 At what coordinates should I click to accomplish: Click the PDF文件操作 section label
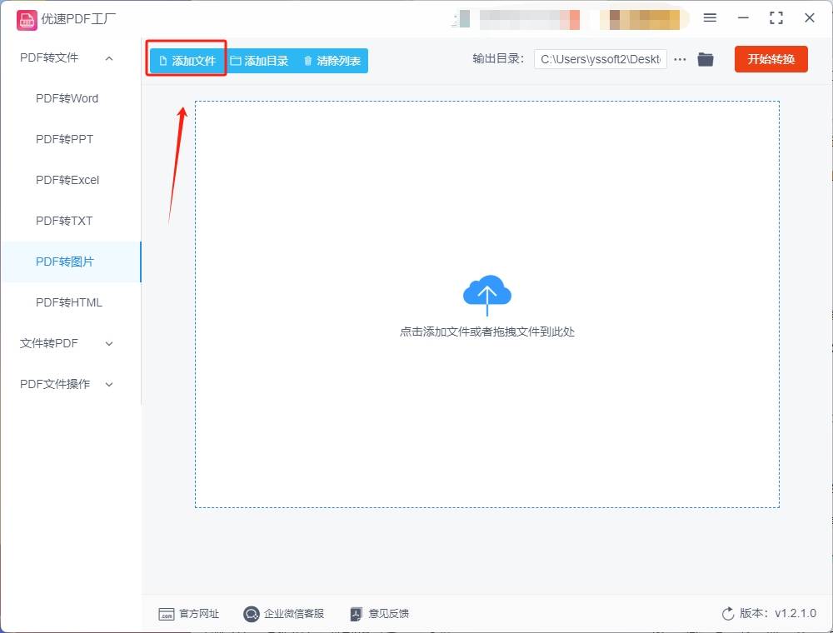click(55, 384)
